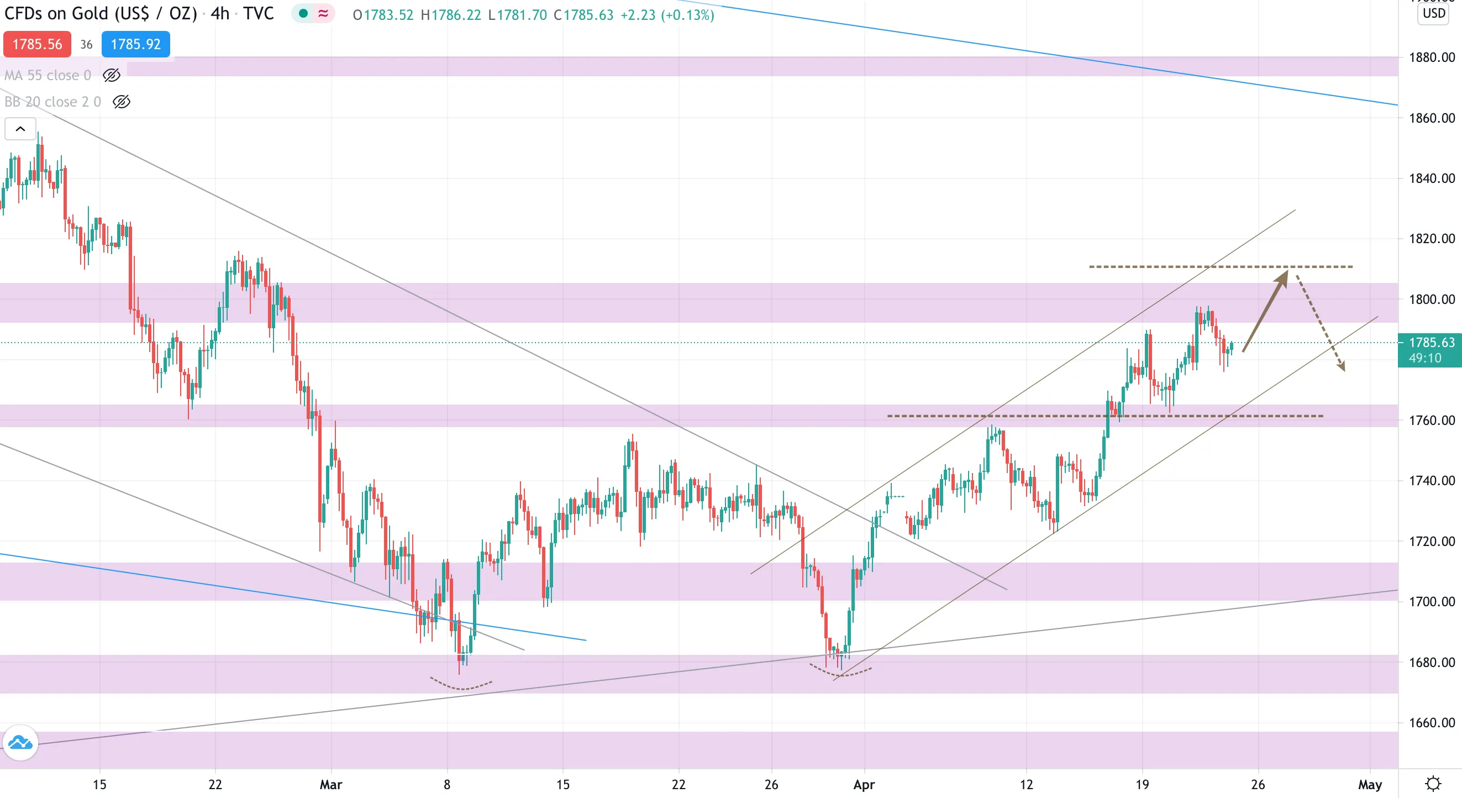Screen dimensions: 1462x798
Task: Click the +2.23 (+0.13%) change value
Action: coord(667,15)
